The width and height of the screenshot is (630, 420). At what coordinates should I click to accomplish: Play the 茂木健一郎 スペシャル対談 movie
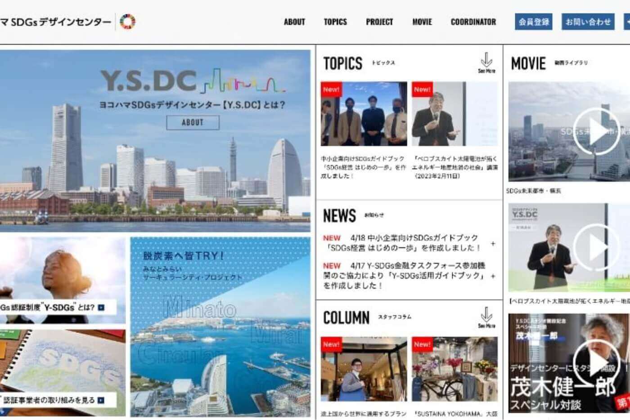tap(596, 363)
